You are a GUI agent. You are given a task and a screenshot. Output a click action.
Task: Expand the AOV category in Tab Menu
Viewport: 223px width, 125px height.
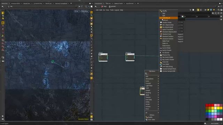[152, 76]
